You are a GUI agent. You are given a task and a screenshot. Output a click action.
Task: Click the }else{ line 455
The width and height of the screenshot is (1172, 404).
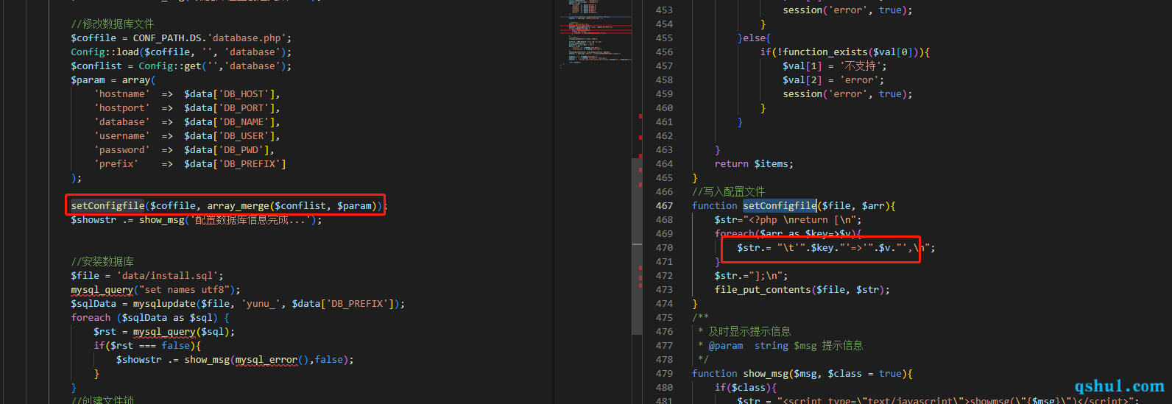point(754,38)
